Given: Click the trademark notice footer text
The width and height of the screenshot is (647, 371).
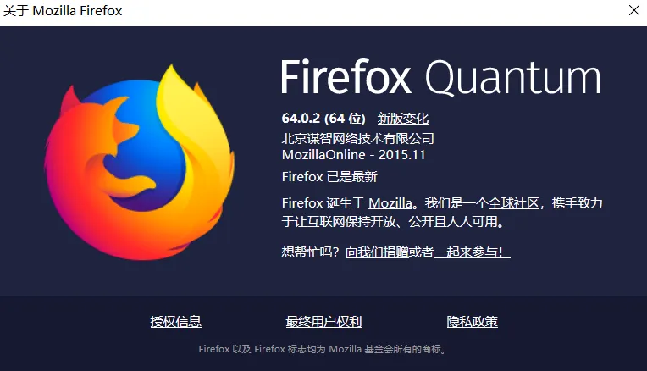Looking at the screenshot, I should point(323,349).
